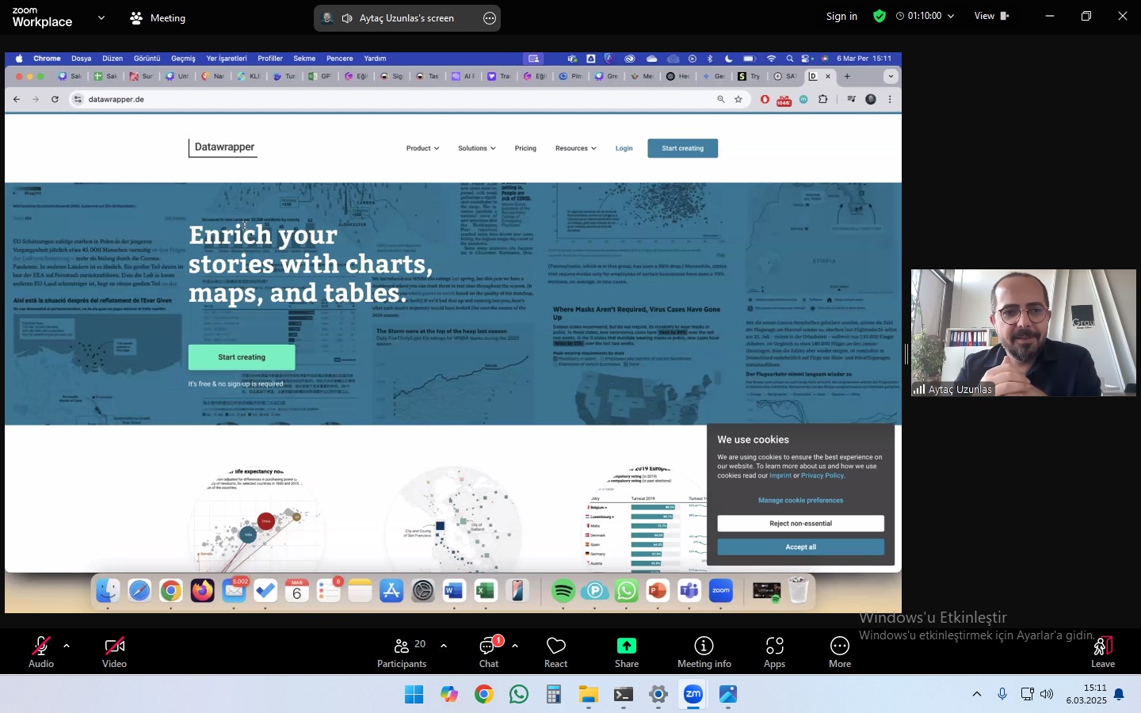
Task: Open the More options in Zoom toolbar
Action: coord(840,653)
